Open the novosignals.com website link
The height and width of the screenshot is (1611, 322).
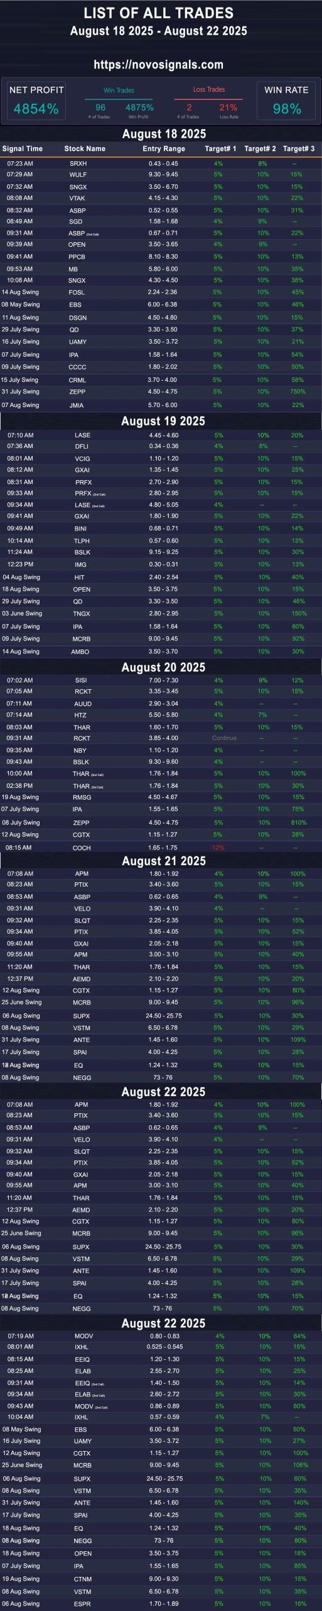pyautogui.click(x=159, y=64)
